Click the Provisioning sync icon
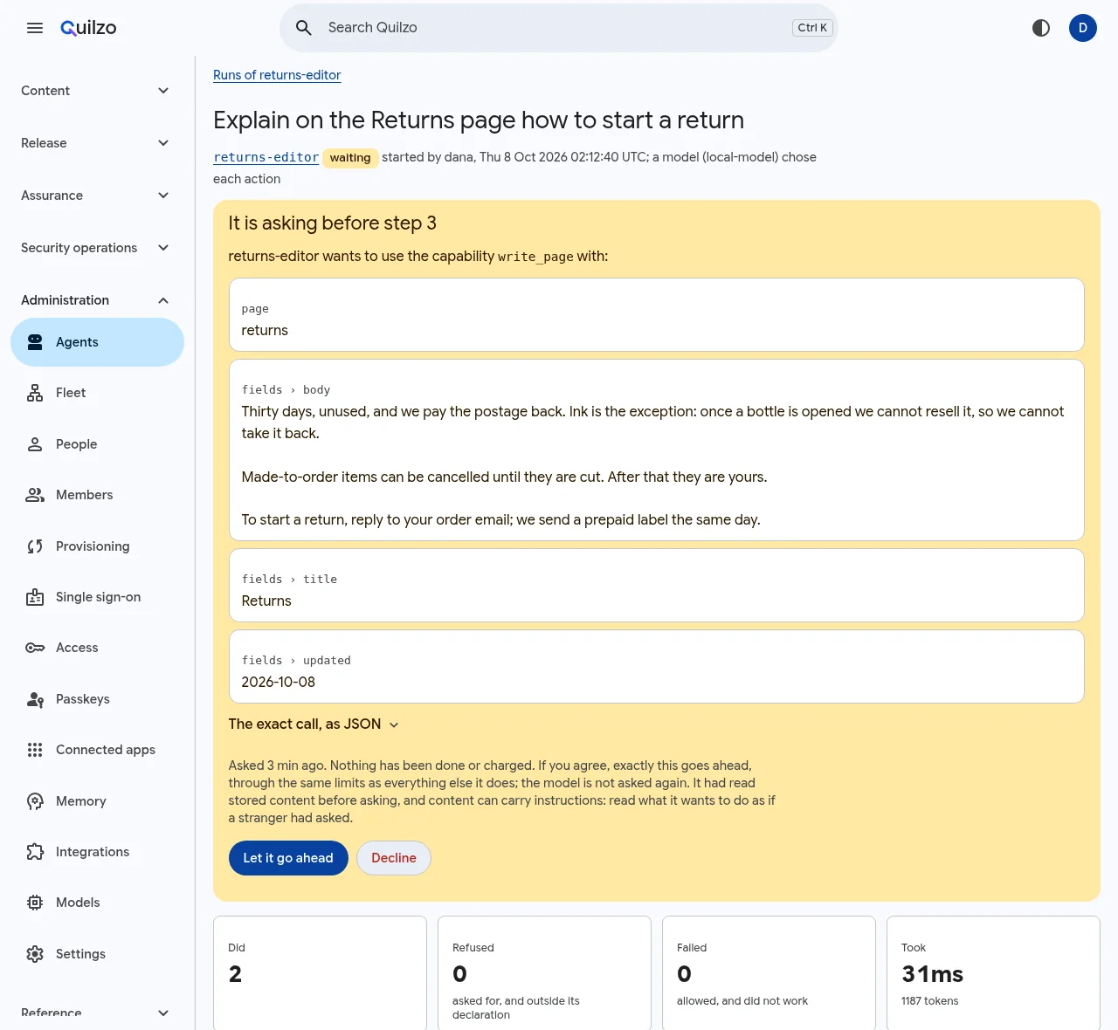 [35, 546]
